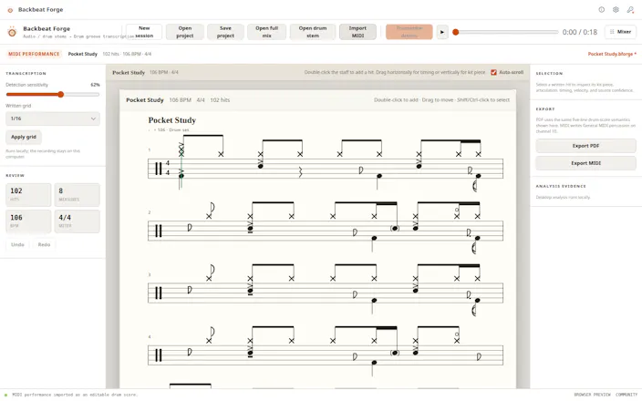Click the "Pocket Study.bforge *" file name
The height and width of the screenshot is (401, 642).
(612, 54)
